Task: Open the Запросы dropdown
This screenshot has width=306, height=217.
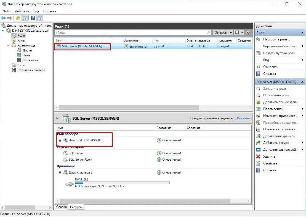Action: pyautogui.click(x=223, y=32)
